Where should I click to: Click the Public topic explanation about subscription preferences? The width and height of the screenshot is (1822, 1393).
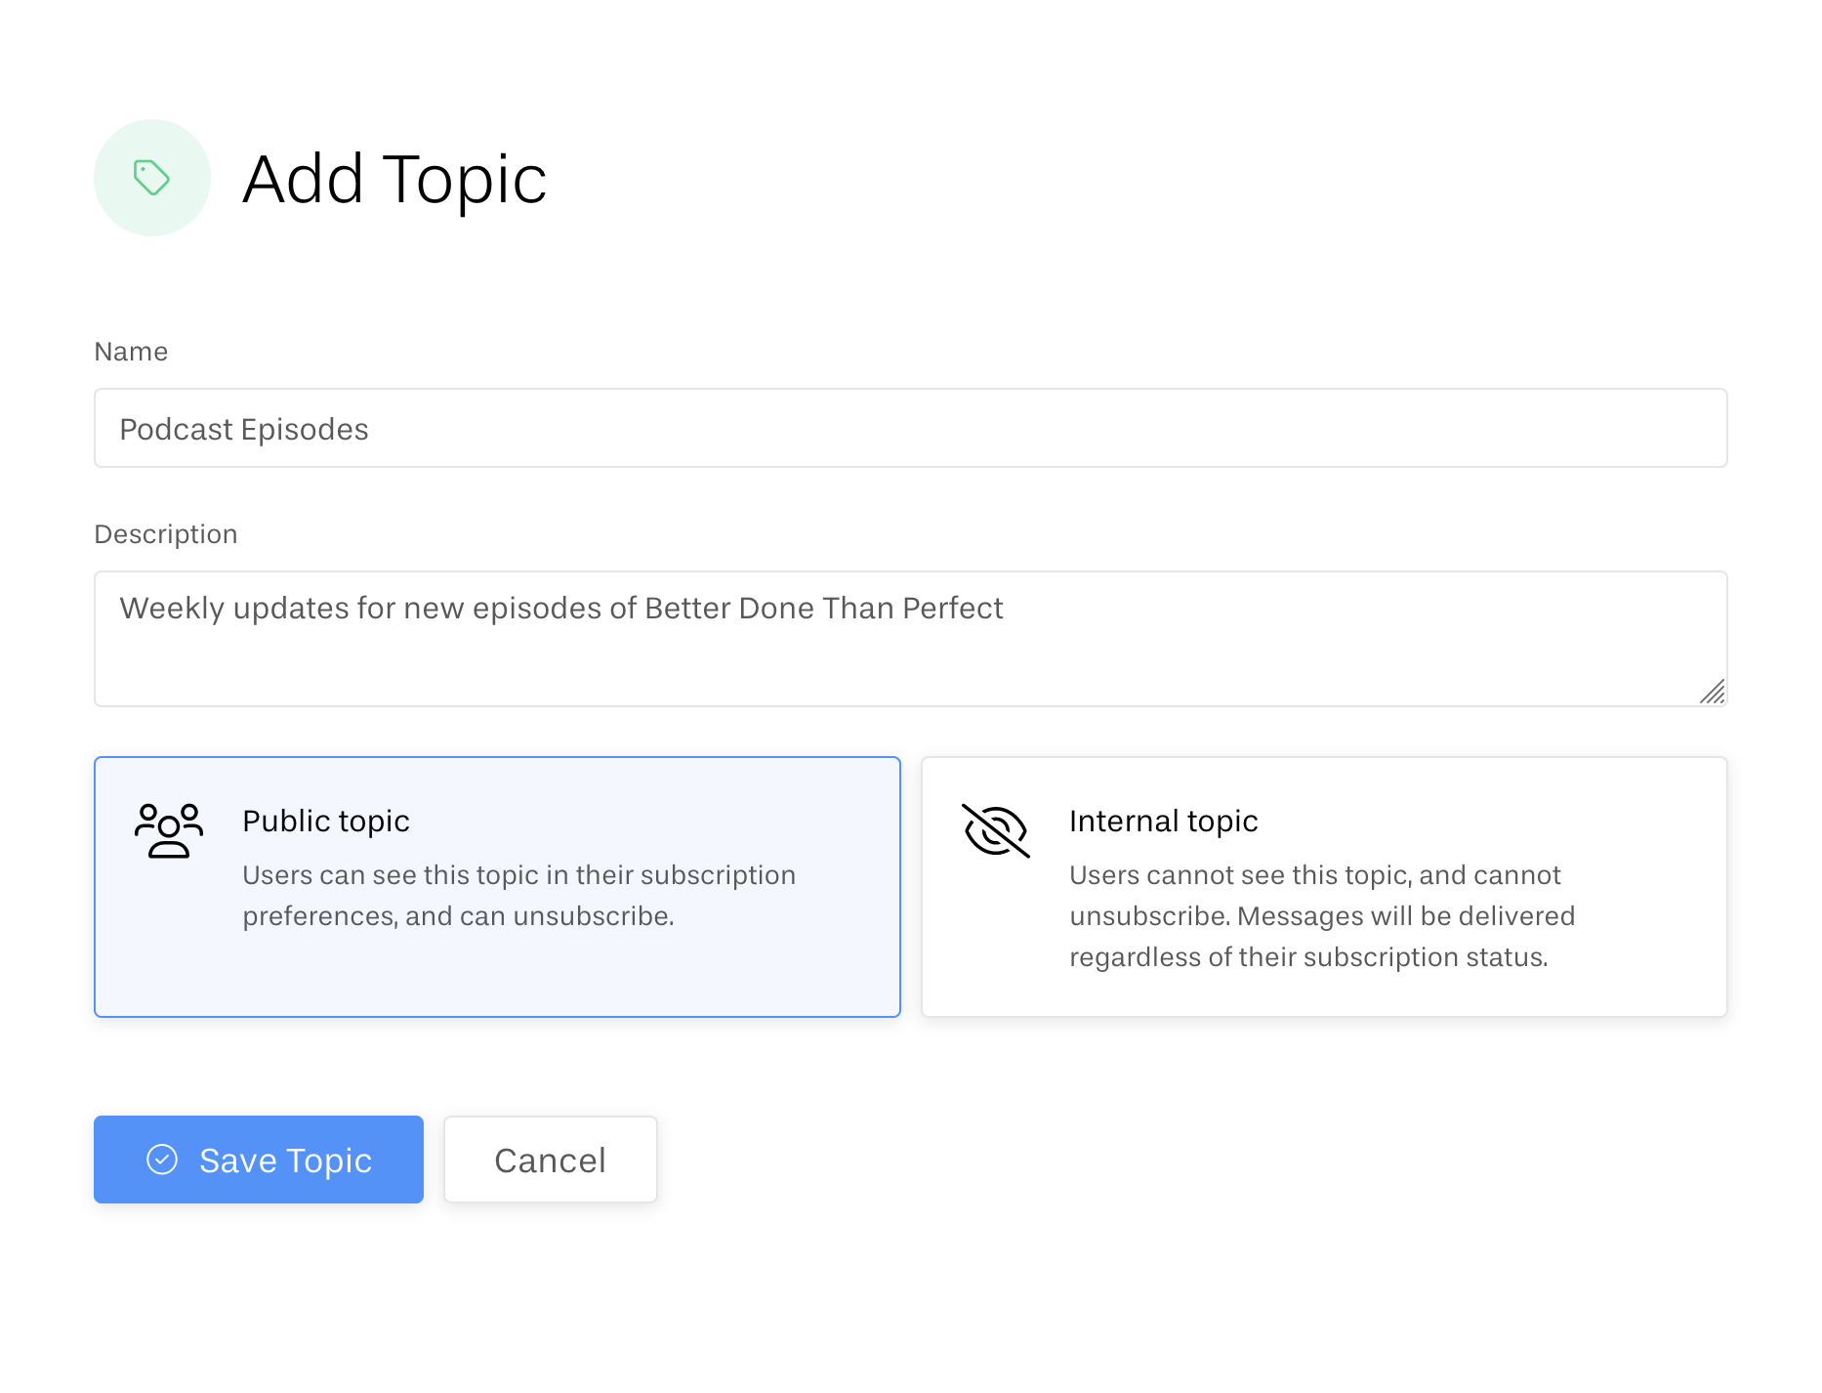tap(518, 896)
